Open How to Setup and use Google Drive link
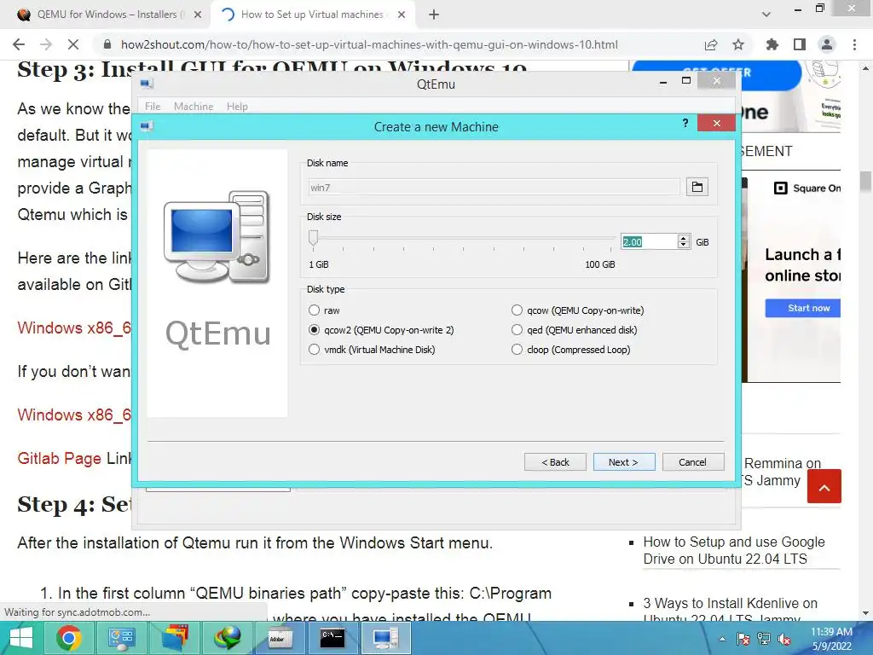 click(734, 550)
